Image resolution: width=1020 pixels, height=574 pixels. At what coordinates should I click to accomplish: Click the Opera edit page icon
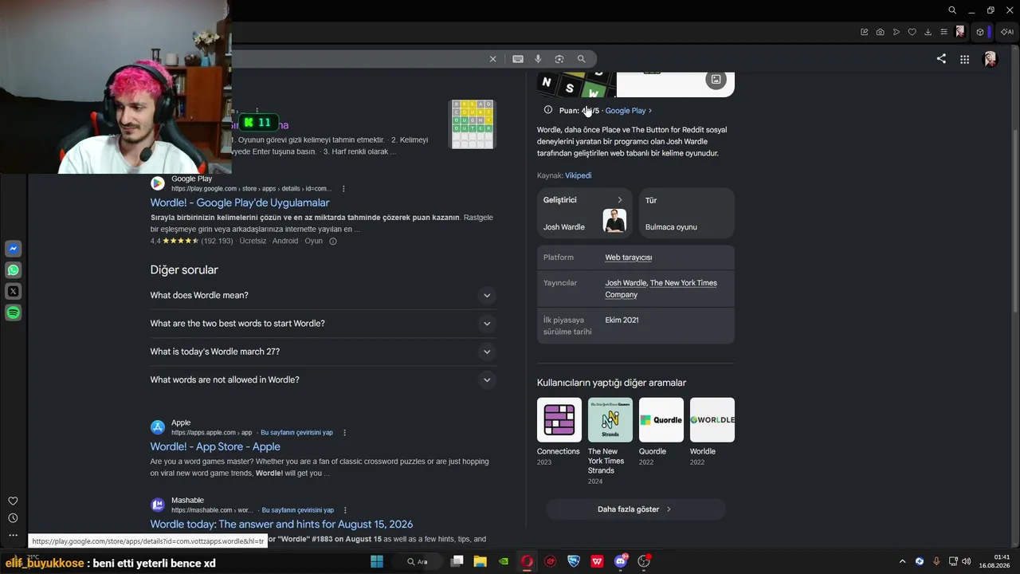pos(865,32)
